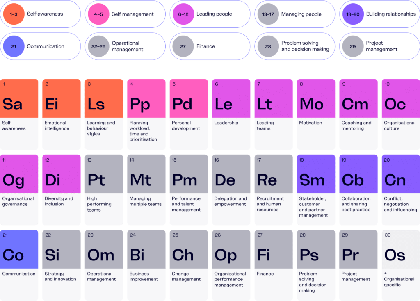
Task: Select the Sm Stakeholder management tile
Action: point(316,189)
